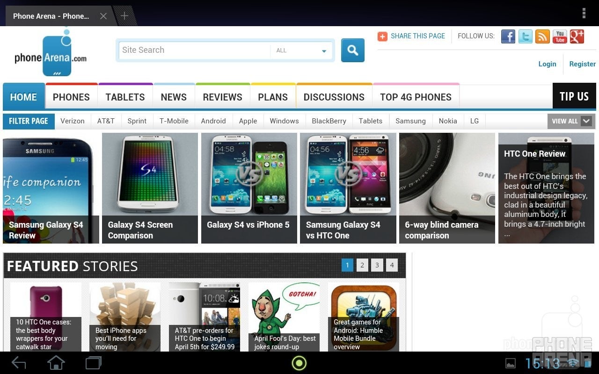This screenshot has width=599, height=374.
Task: Go to Featured Stories page 4
Action: (x=392, y=265)
